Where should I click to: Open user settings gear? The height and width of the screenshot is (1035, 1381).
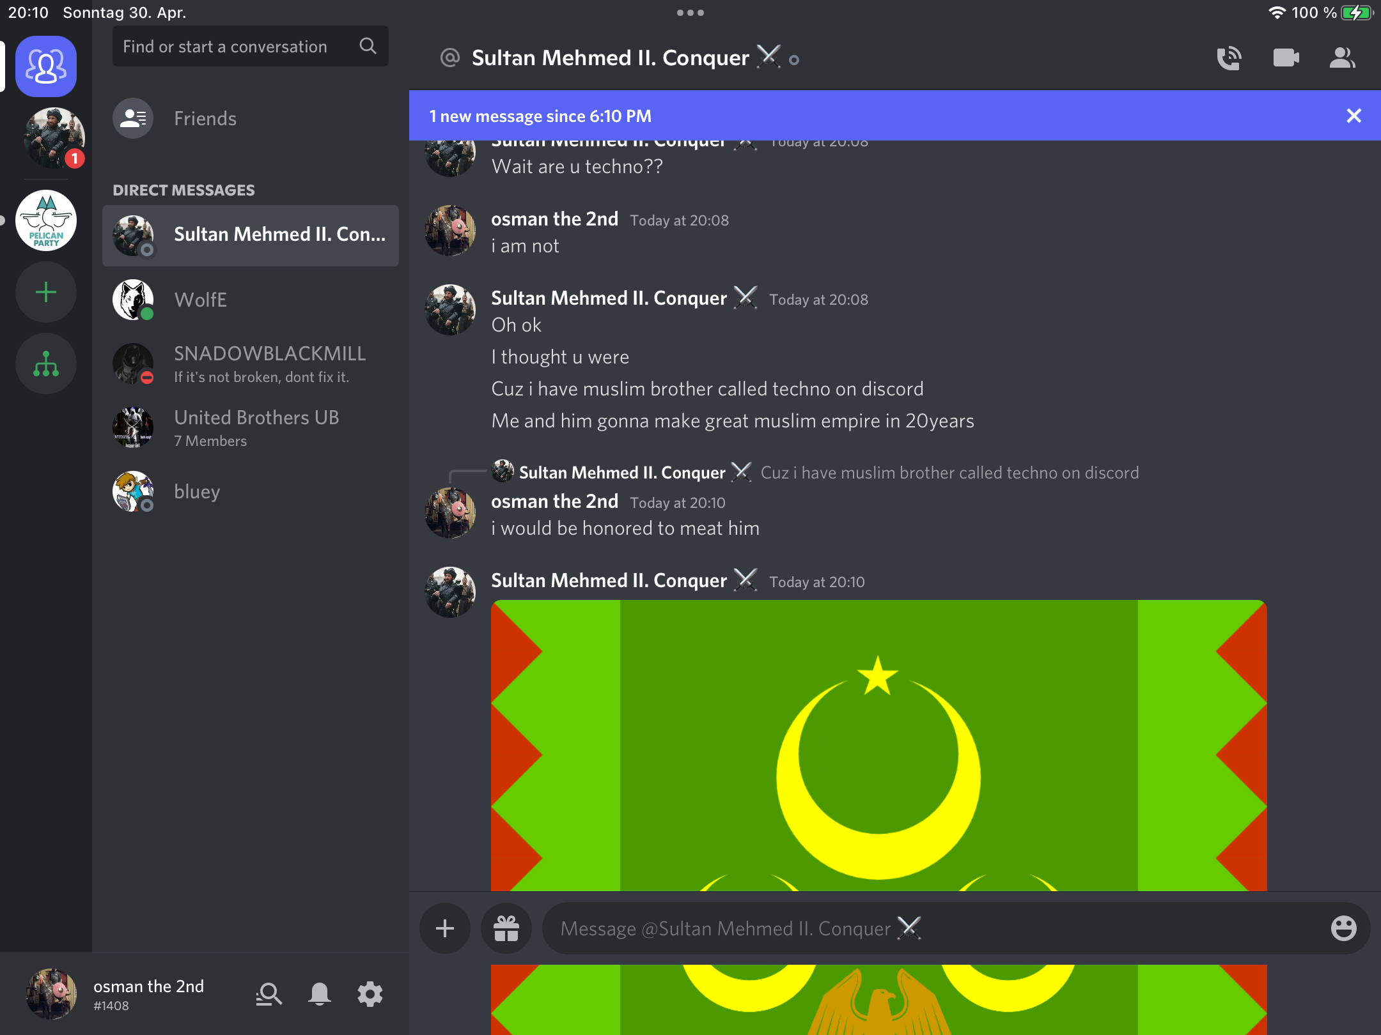tap(370, 994)
